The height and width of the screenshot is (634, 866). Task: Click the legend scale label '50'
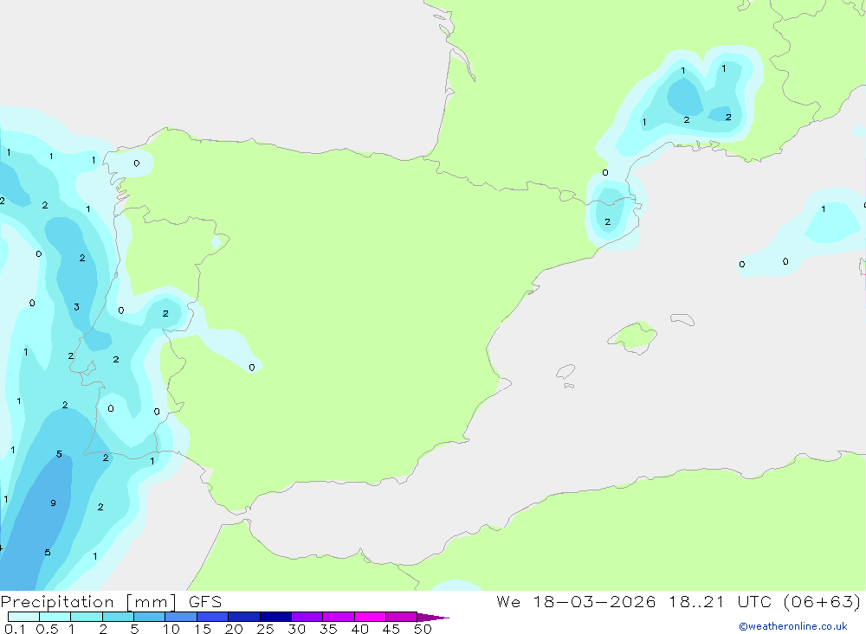point(423,629)
